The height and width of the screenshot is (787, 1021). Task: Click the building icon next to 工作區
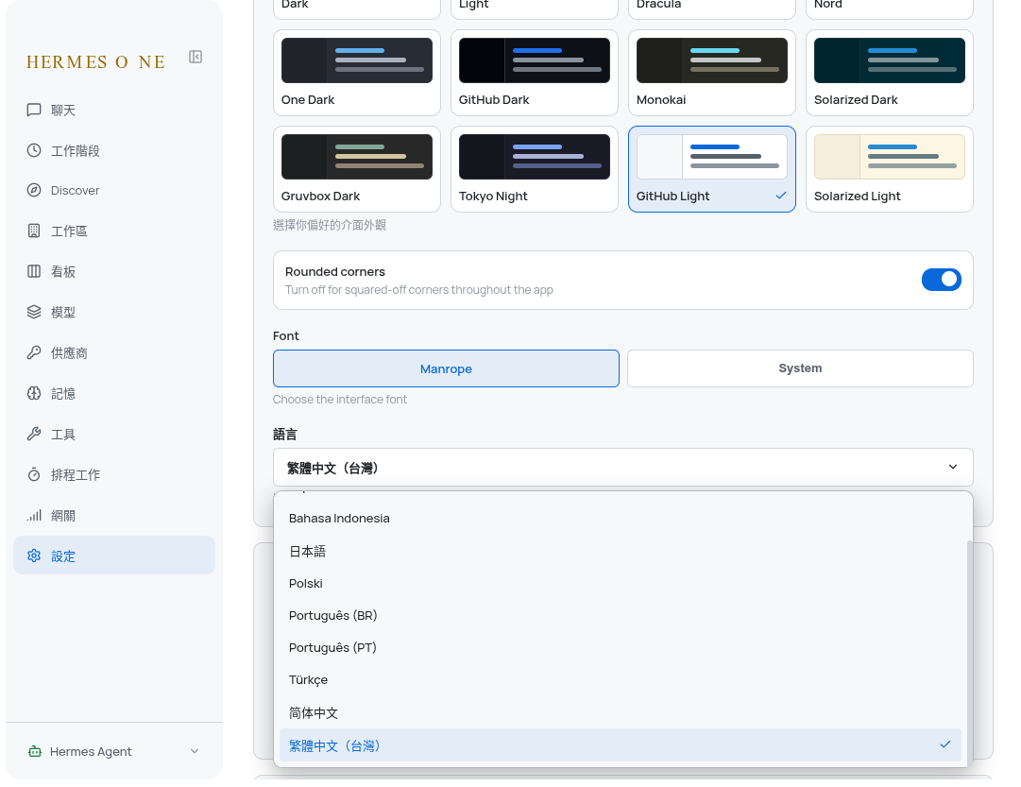(x=34, y=231)
